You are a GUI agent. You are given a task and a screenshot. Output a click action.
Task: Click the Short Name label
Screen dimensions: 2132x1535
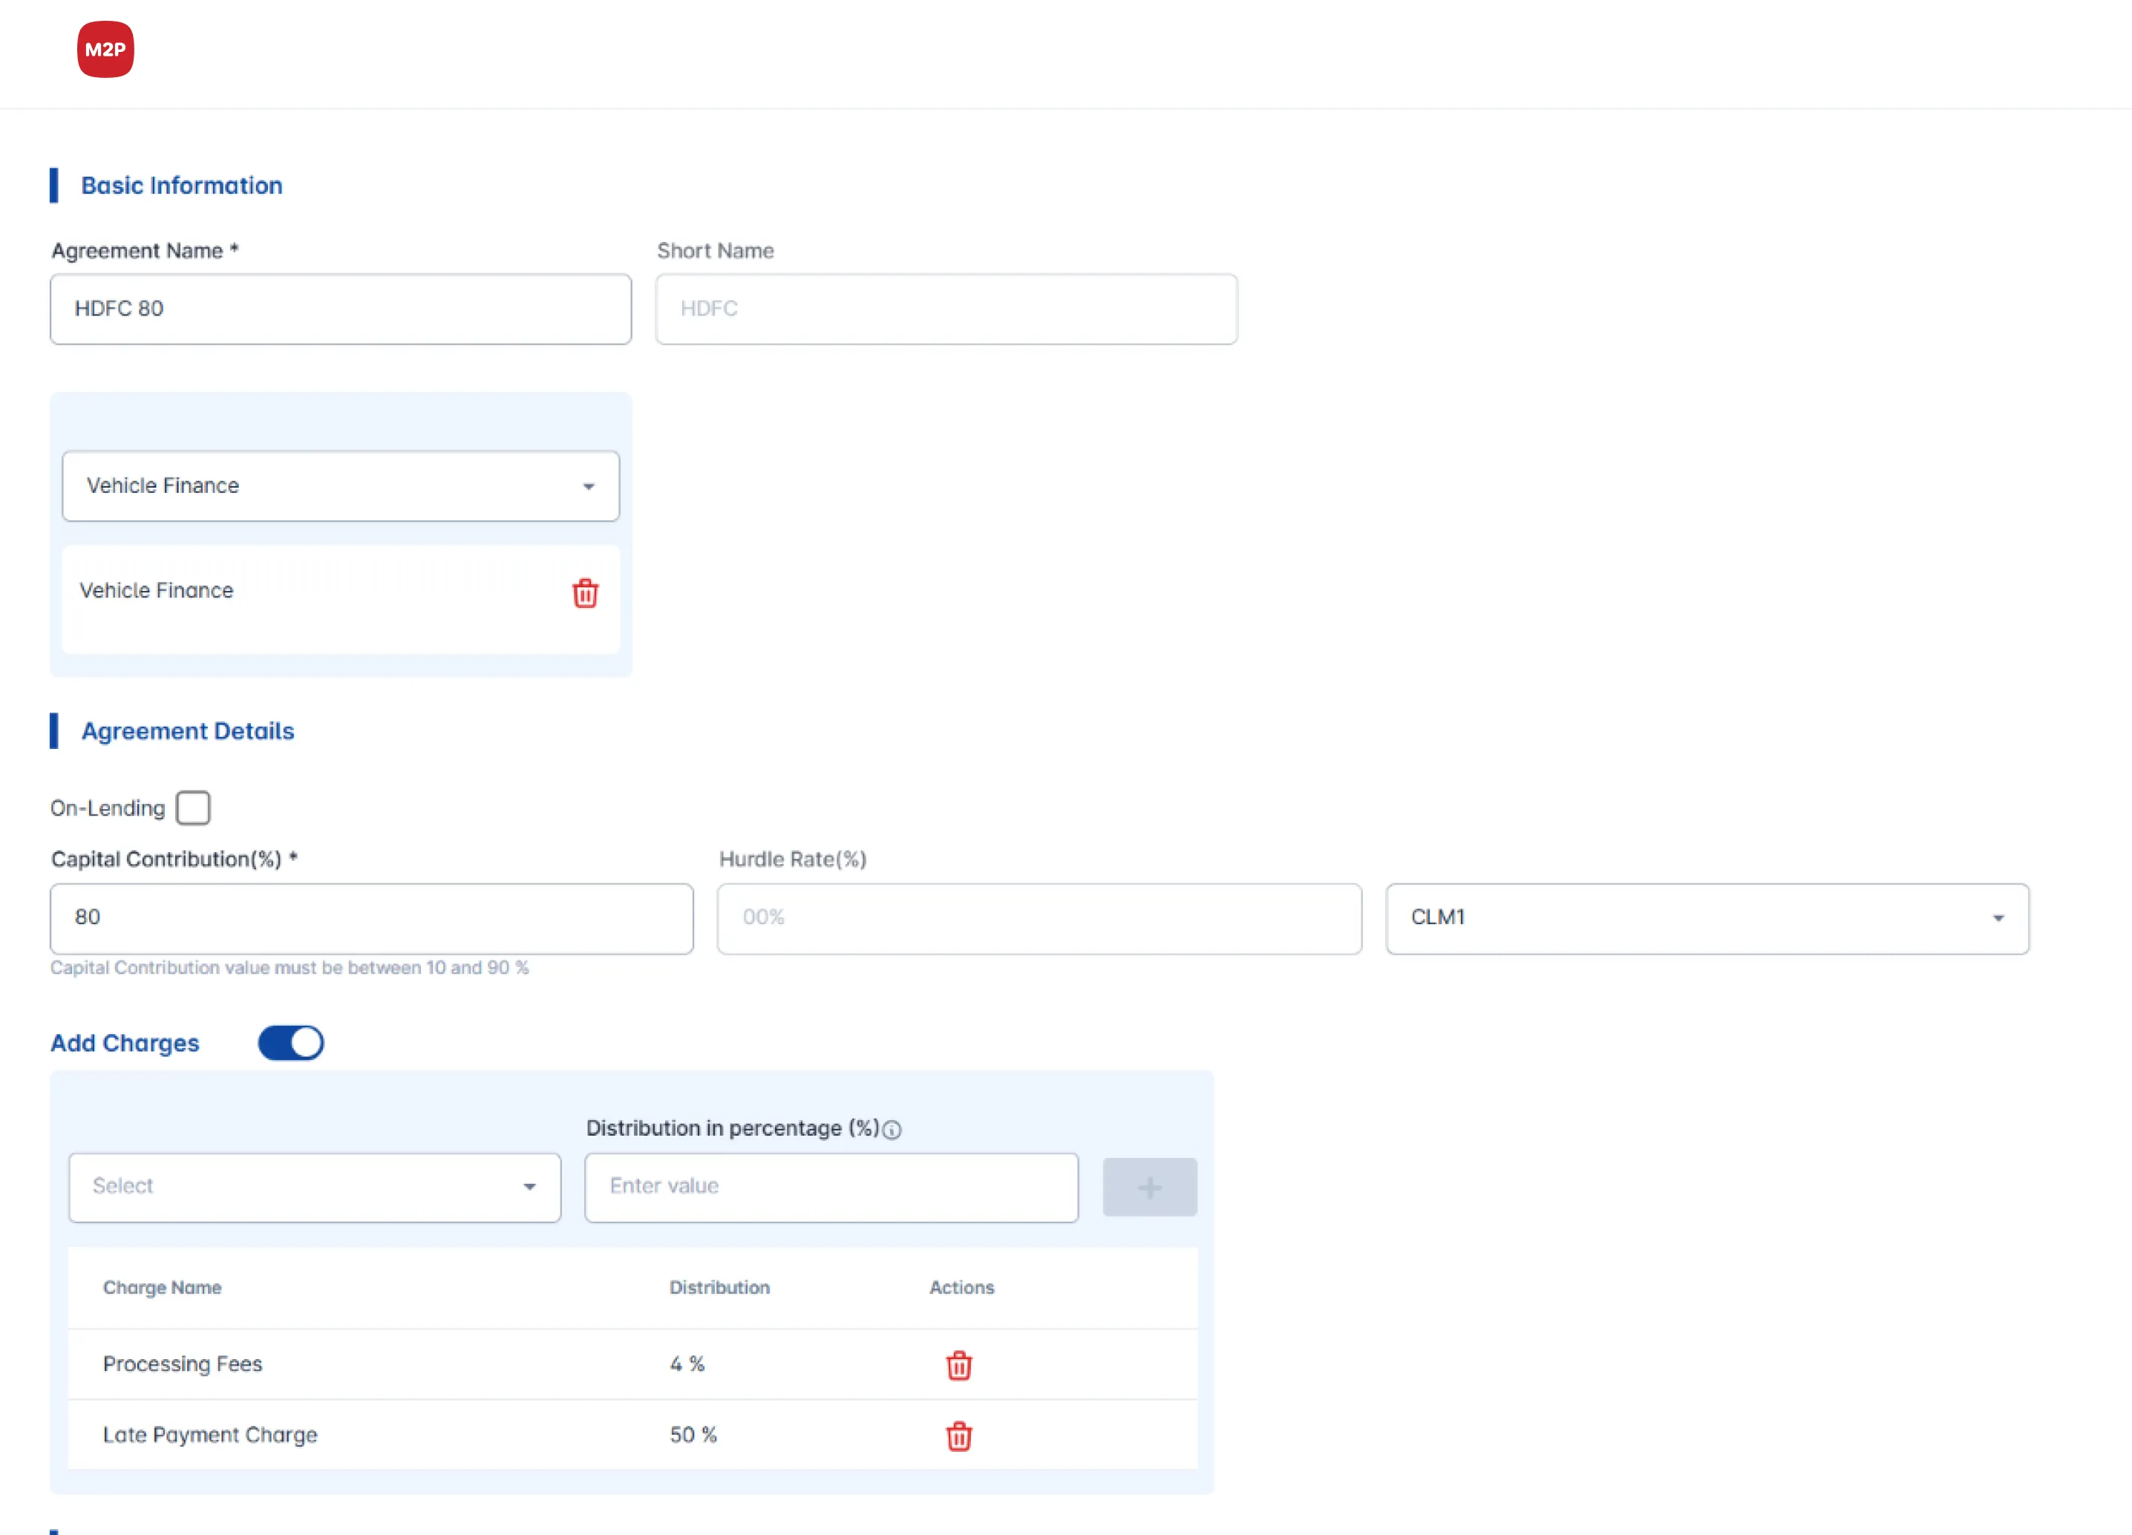pyautogui.click(x=716, y=251)
